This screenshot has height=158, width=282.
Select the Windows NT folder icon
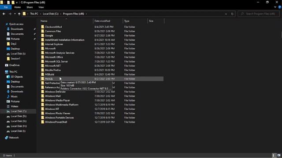[x=42, y=109]
